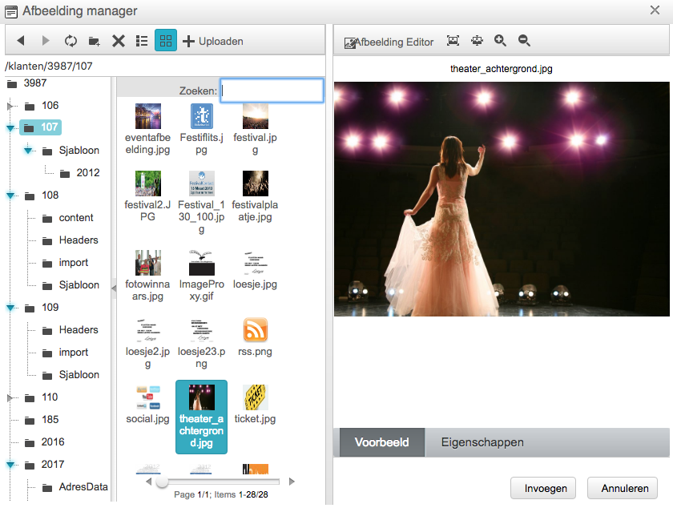Viewport: 673px width, 508px height.
Task: Open the Sjabloon folder under 109
Action: click(x=71, y=375)
